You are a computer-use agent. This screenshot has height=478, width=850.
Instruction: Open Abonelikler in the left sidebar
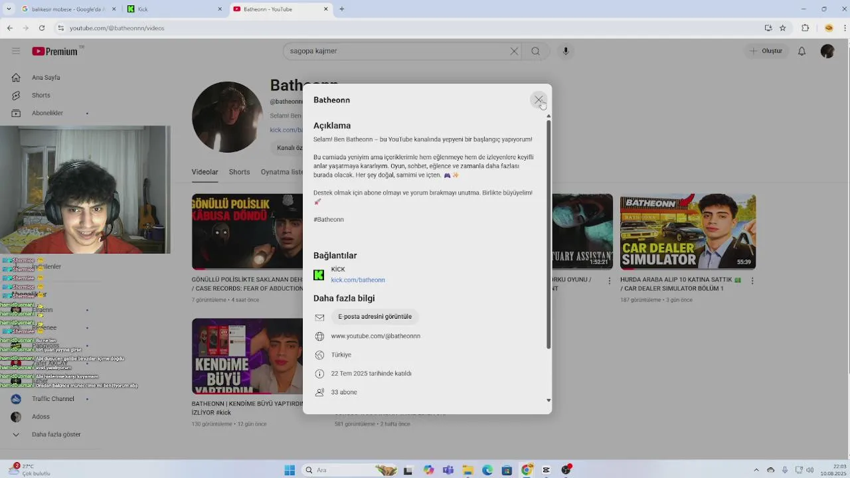pyautogui.click(x=48, y=114)
